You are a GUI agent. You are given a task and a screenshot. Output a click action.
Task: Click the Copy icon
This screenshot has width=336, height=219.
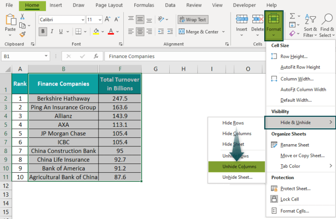pyautogui.click(x=22, y=25)
